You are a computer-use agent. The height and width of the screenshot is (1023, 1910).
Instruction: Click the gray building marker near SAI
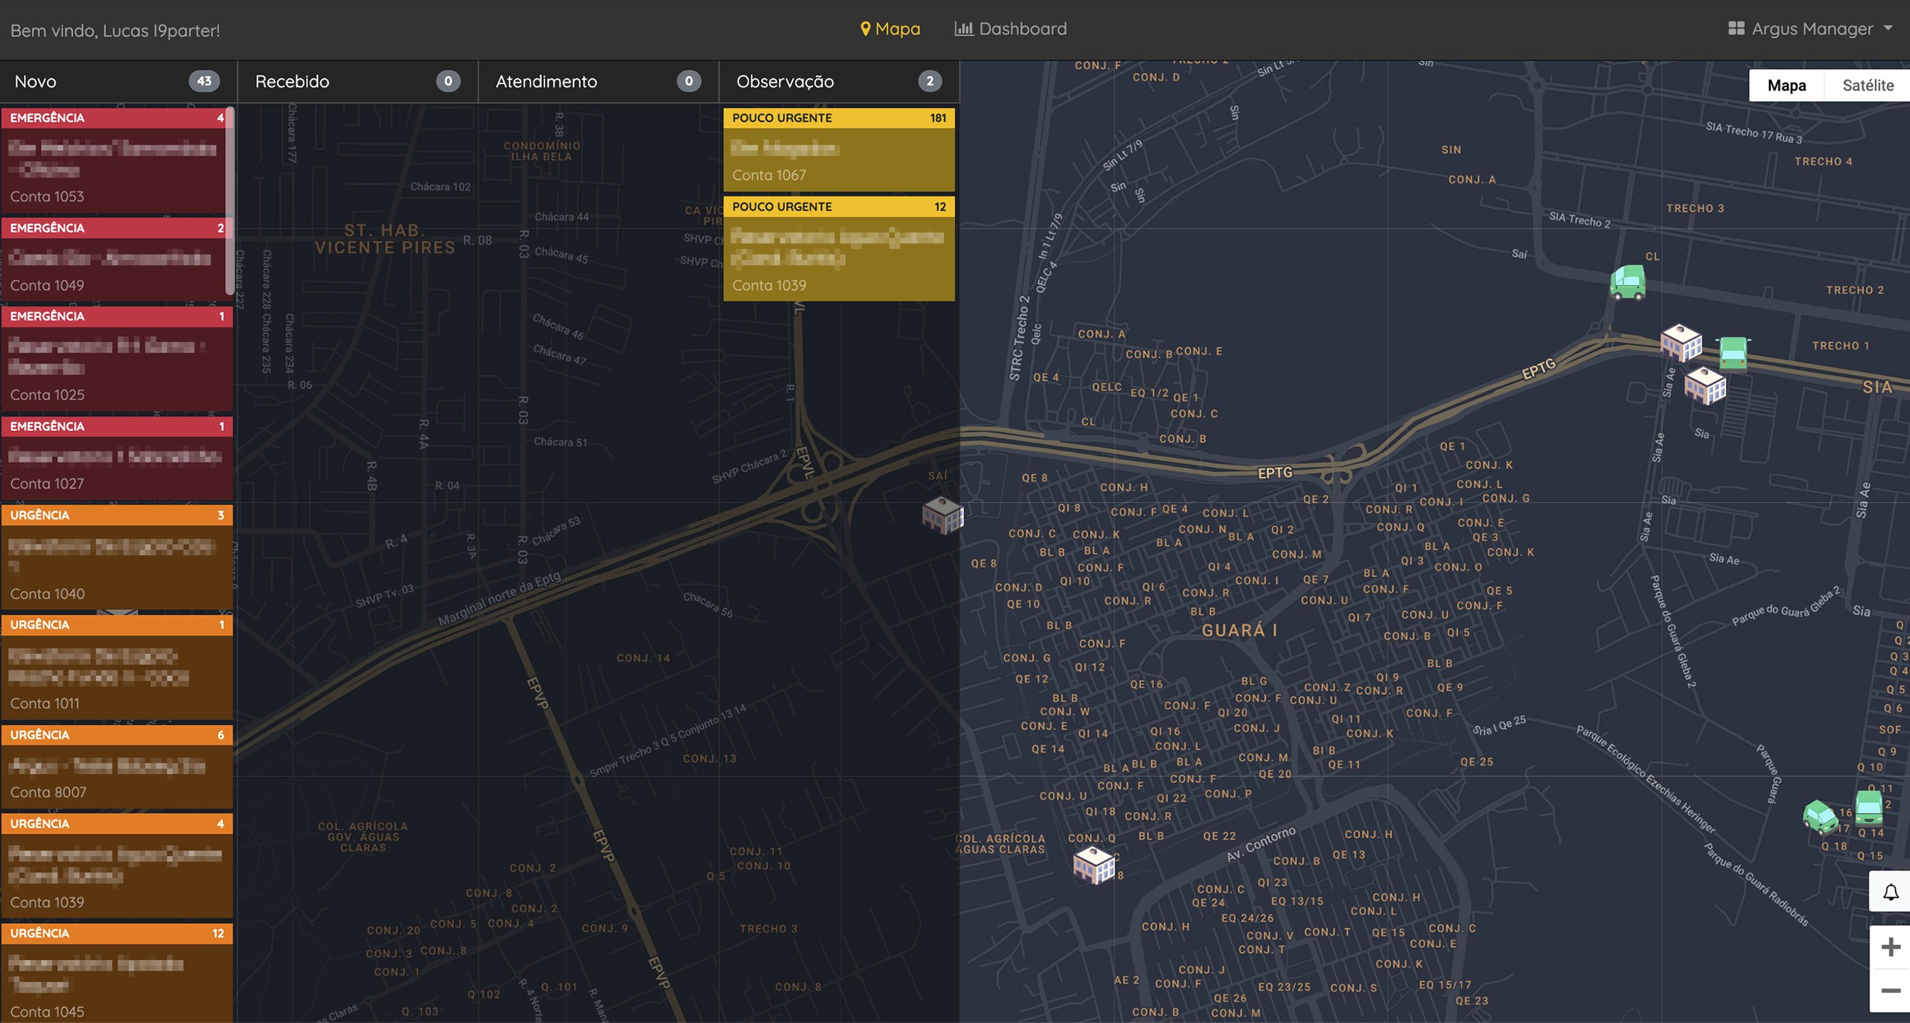point(941,514)
